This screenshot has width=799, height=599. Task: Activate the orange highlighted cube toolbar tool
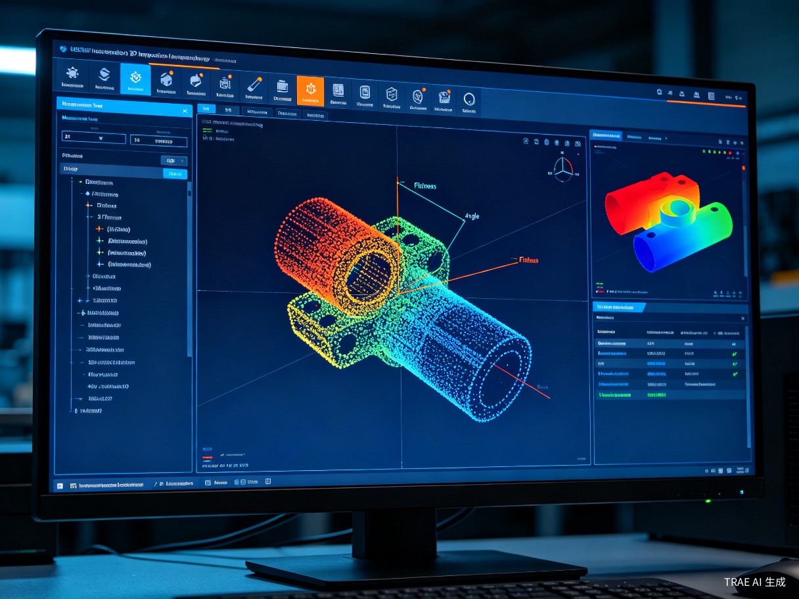pos(311,91)
